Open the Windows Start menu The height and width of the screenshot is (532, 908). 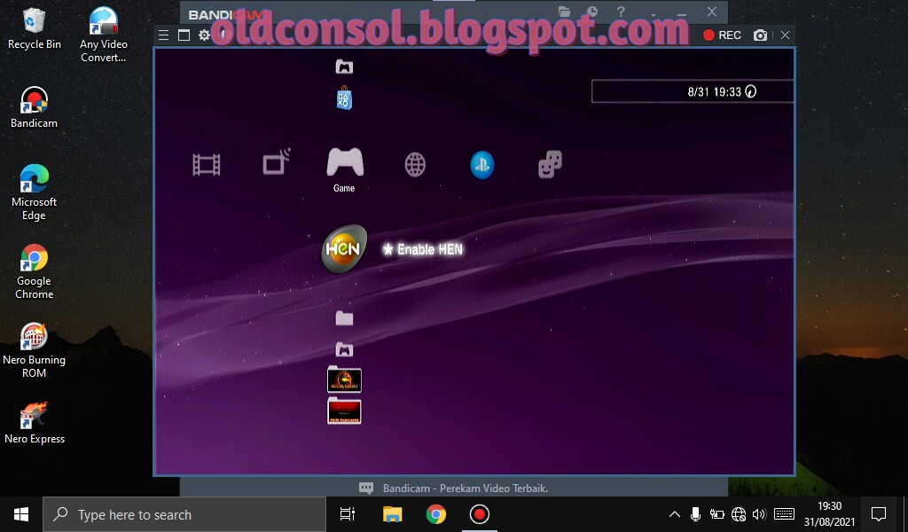point(21,514)
